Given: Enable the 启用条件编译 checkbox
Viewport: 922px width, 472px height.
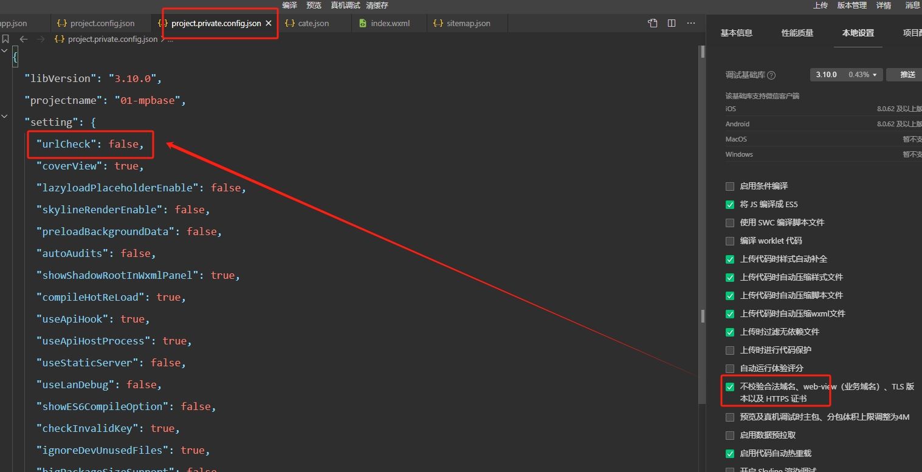Looking at the screenshot, I should tap(730, 186).
